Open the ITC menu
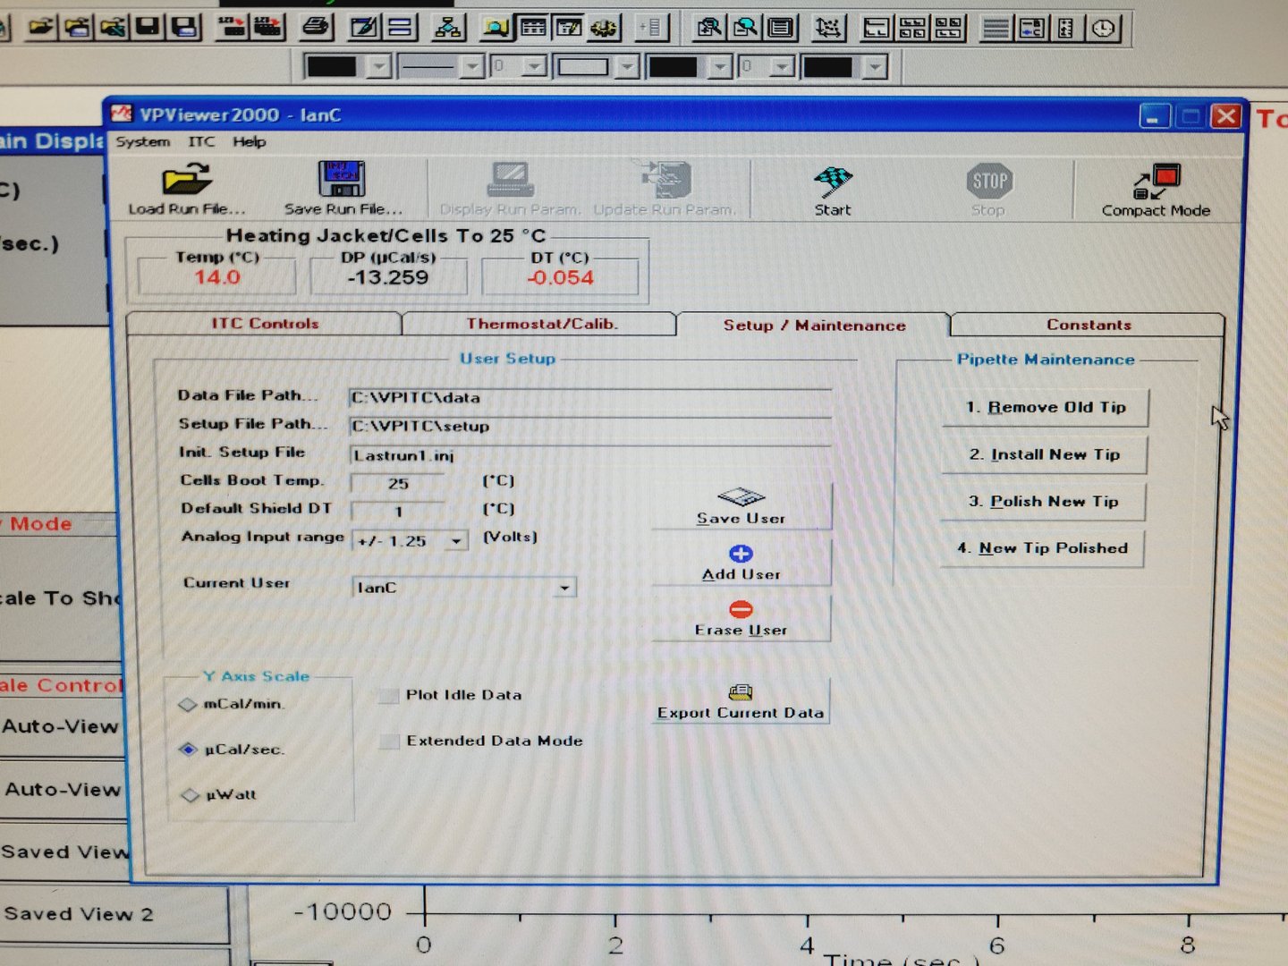Image resolution: width=1288 pixels, height=966 pixels. [x=202, y=141]
